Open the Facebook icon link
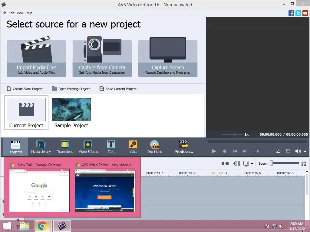Image resolution: width=310 pixels, height=232 pixels. (x=291, y=13)
